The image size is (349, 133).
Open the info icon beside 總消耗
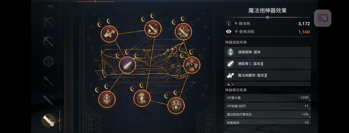point(229,24)
